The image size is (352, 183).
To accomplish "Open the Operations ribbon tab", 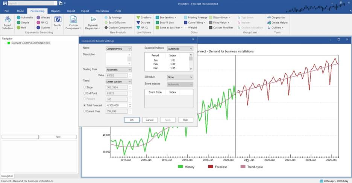I will point(102,11).
